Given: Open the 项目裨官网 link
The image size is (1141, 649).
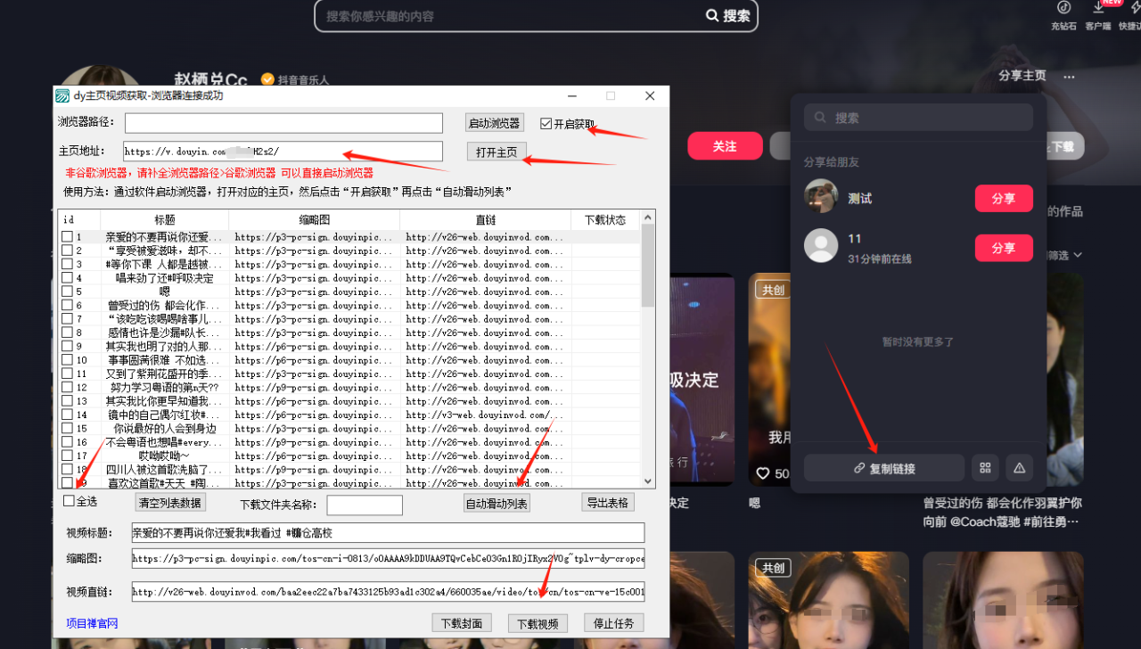Looking at the screenshot, I should pyautogui.click(x=92, y=623).
